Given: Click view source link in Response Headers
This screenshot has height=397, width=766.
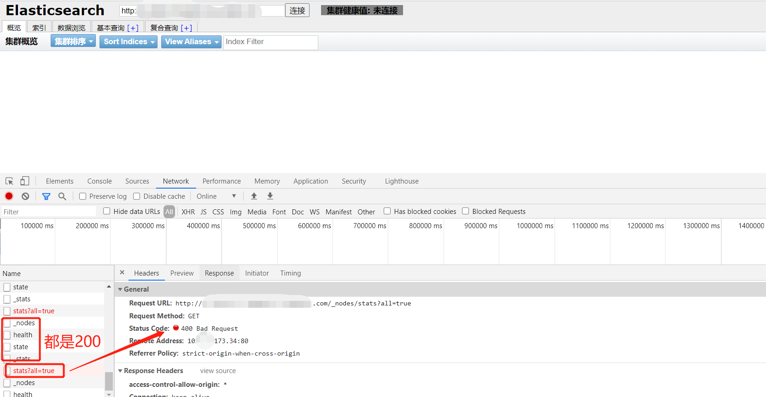Looking at the screenshot, I should pos(218,371).
